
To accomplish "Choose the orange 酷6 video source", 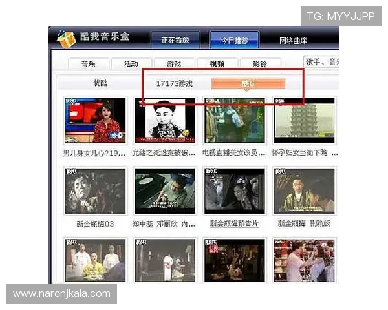I will tap(248, 83).
